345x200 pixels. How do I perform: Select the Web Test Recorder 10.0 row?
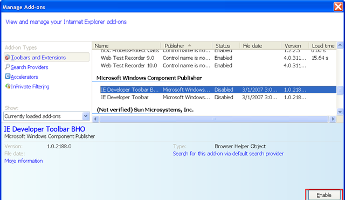point(218,66)
